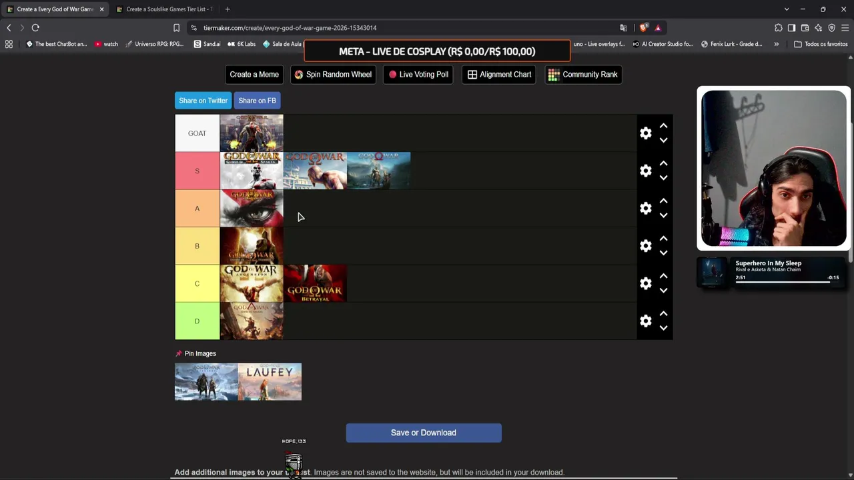
Task: Toggle the browser sidebar panel
Action: 791,28
